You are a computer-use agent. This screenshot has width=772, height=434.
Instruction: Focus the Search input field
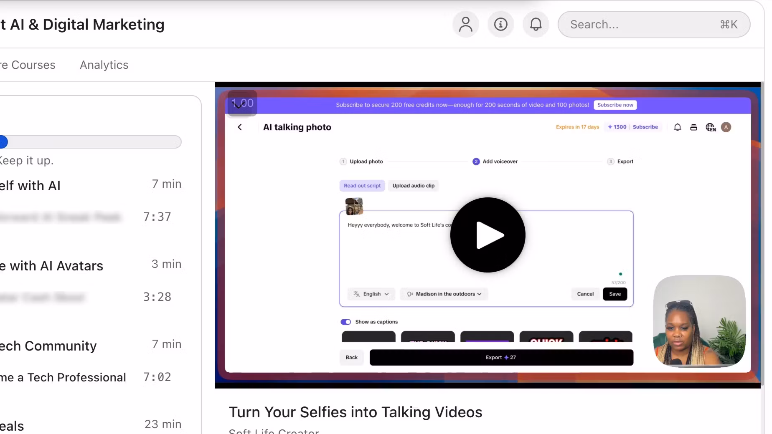[x=643, y=25]
